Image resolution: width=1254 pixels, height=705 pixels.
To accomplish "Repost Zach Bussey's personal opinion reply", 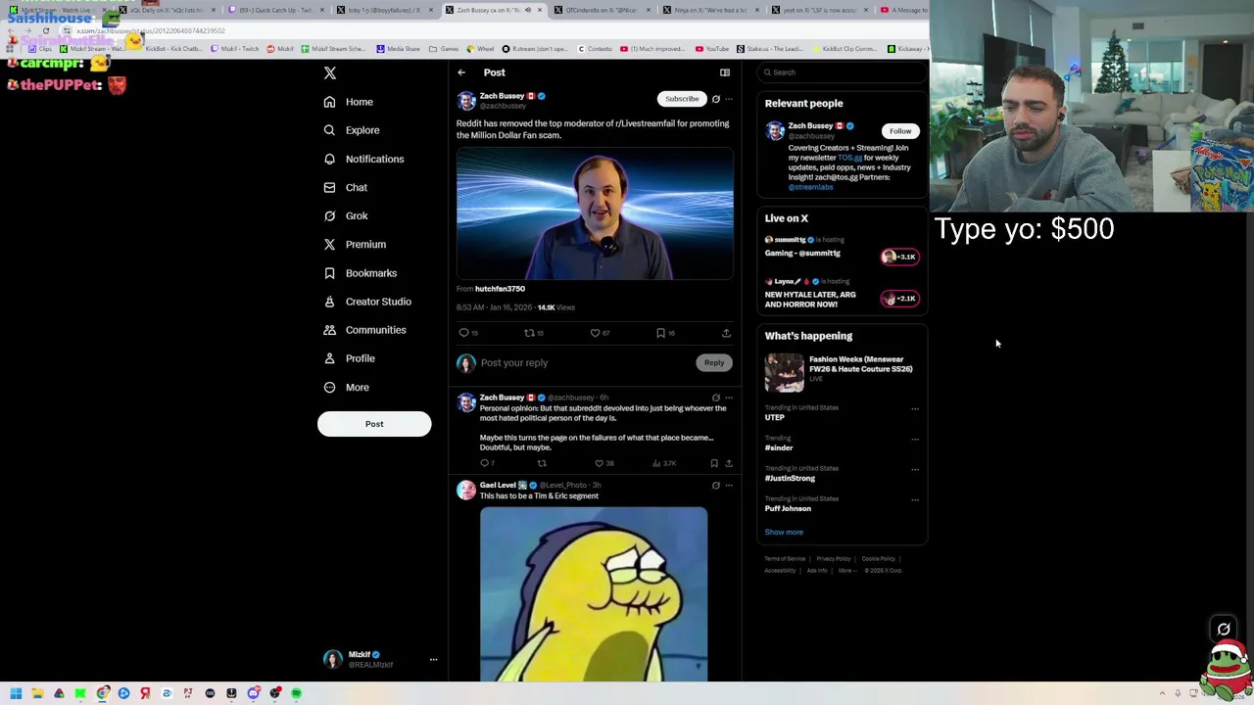I will 542,463.
